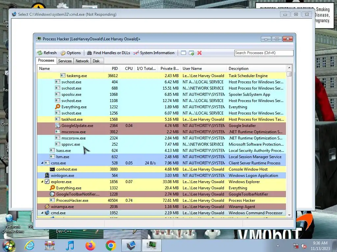Select the Processes tab
The width and height of the screenshot is (337, 252).
point(46,61)
